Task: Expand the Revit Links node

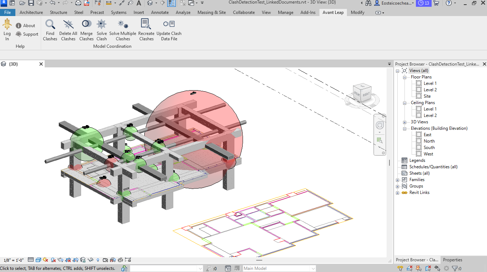Action: click(x=398, y=193)
